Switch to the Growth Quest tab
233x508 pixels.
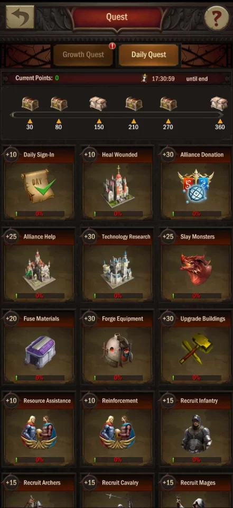[x=83, y=55]
